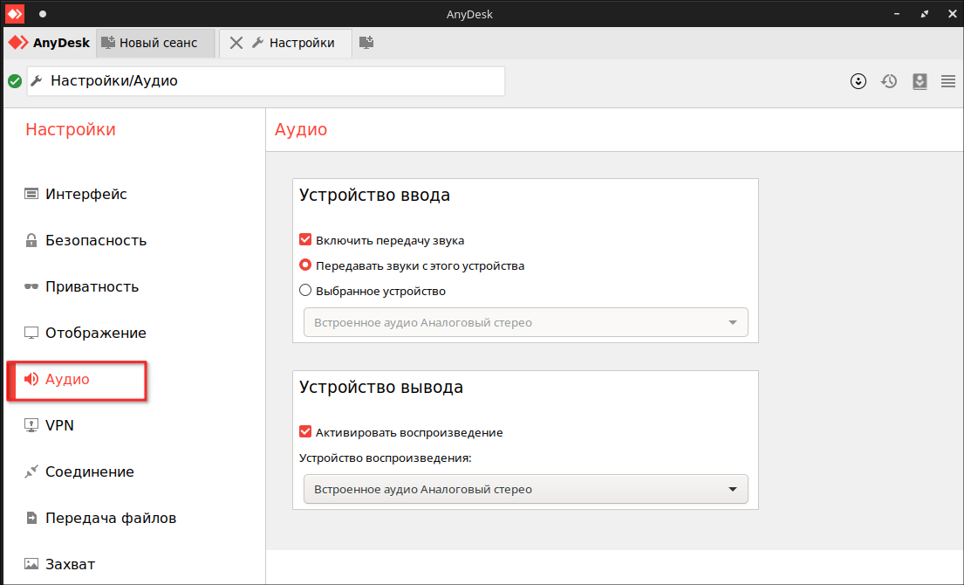Select the Выбранное устройство radio option
964x585 pixels.
pos(305,291)
